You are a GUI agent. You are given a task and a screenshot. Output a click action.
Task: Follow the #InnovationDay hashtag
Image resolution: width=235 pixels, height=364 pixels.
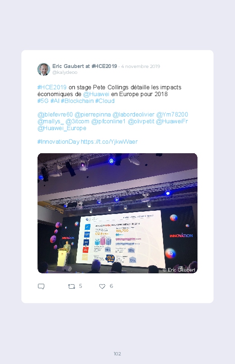58,141
